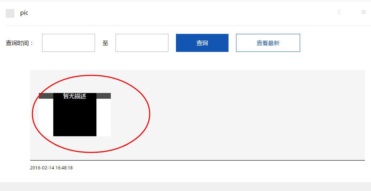Focus the end time field after 至
This screenshot has width=371, height=191.
tap(142, 43)
